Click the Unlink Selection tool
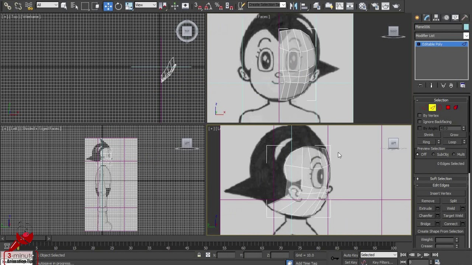This screenshot has width=472, height=265. [18, 6]
